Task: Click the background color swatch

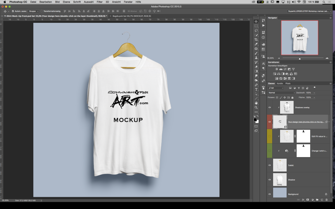Action: [257, 121]
